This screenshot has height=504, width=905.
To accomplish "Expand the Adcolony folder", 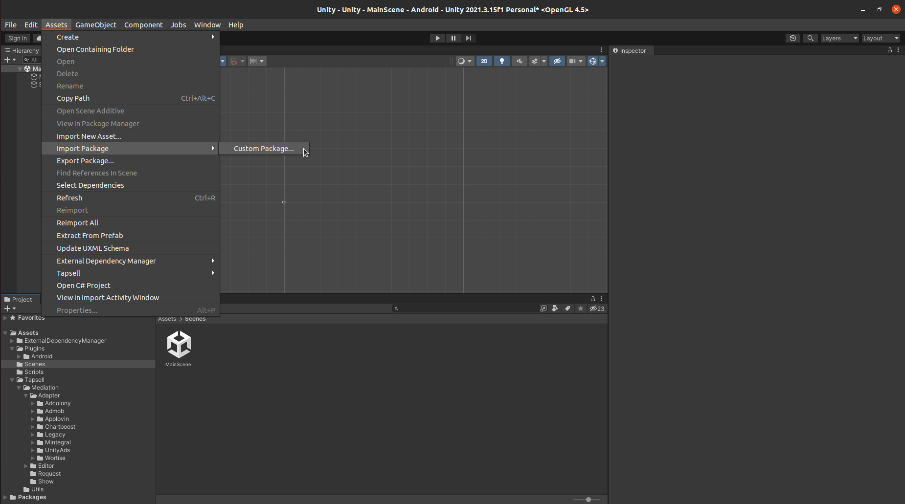I will click(33, 403).
